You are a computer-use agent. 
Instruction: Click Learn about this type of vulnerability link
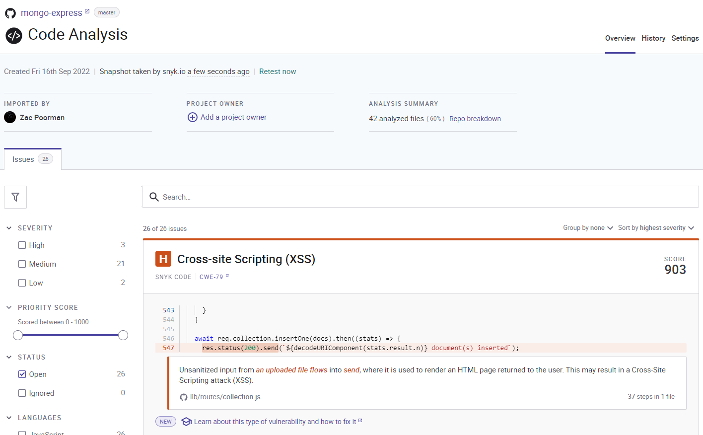[275, 422]
